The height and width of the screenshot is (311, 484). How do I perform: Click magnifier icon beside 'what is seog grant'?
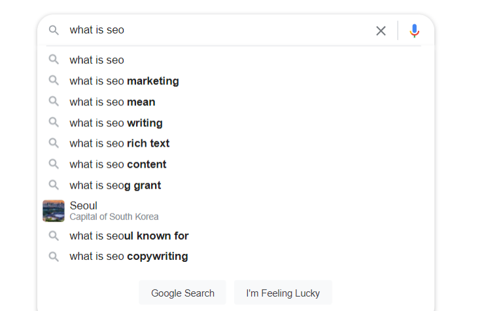[54, 185]
